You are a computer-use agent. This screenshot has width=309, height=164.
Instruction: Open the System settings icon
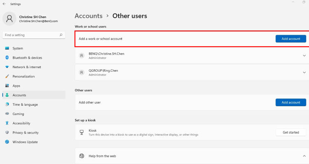[x=7, y=48]
